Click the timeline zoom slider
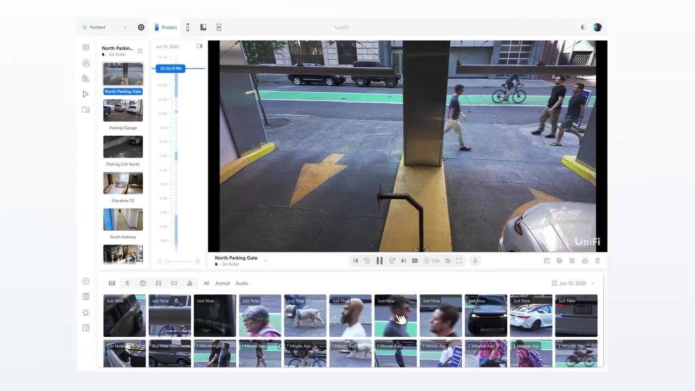The height and width of the screenshot is (391, 695). (179, 261)
